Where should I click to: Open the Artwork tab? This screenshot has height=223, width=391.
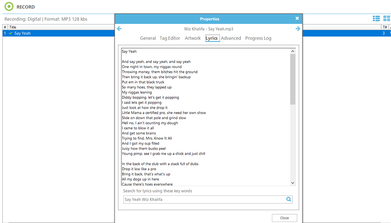(x=193, y=38)
